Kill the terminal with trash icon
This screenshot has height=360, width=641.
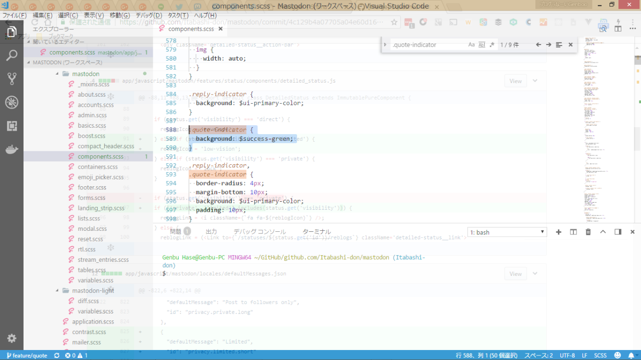click(588, 232)
